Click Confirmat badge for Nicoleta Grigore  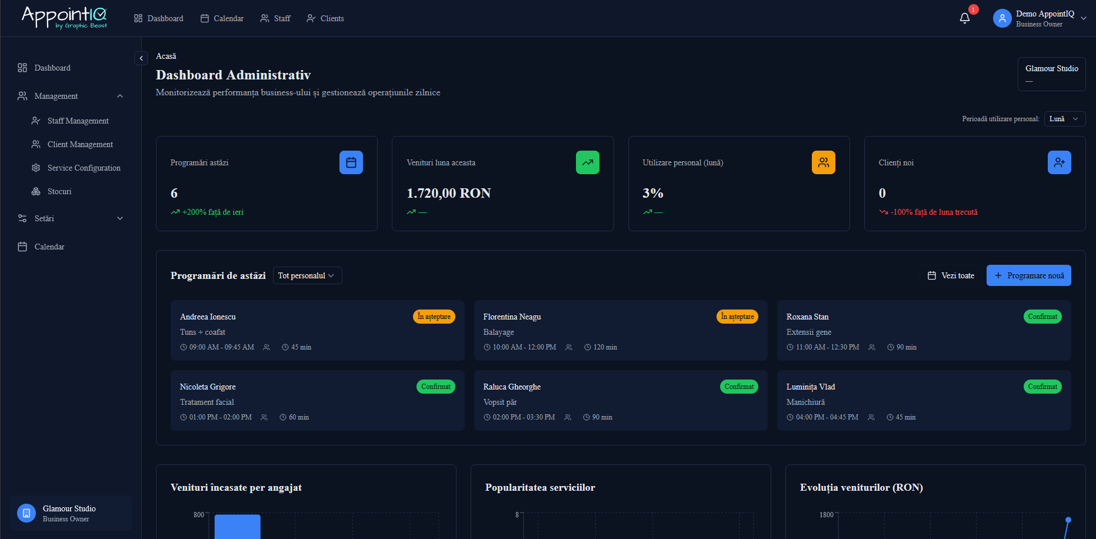click(436, 387)
